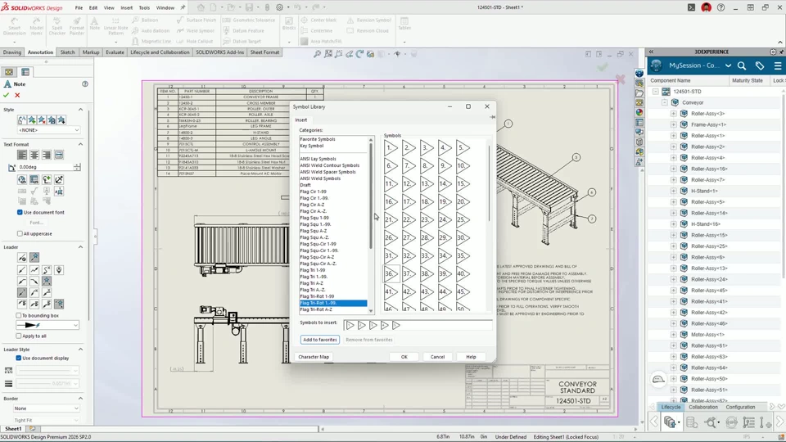Click the text angle 0.00deg field

pos(44,167)
